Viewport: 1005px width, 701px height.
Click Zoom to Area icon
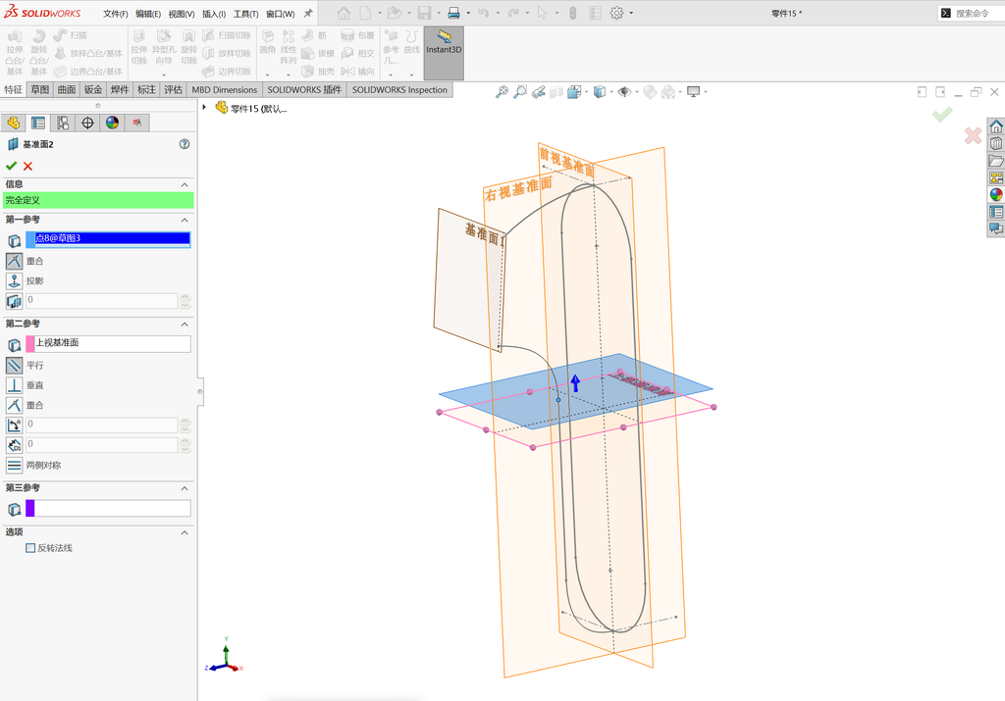[520, 91]
